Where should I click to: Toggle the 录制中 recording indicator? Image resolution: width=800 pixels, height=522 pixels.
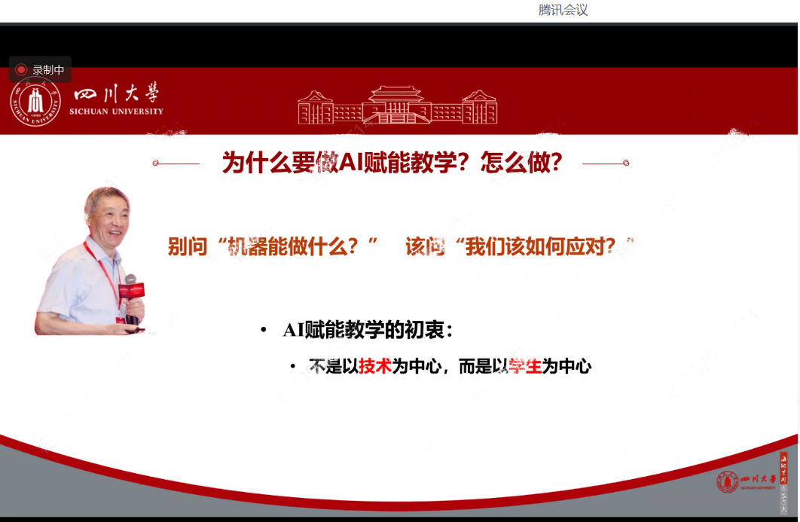[x=40, y=69]
